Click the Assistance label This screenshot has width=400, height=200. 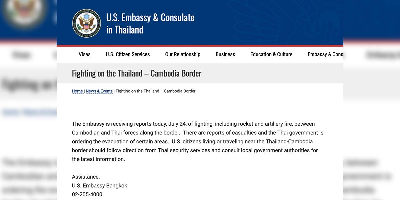point(86,177)
